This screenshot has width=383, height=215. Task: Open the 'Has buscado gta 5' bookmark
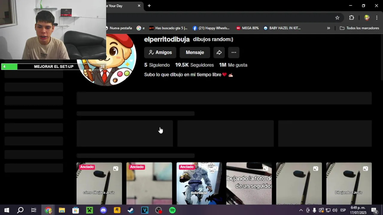(x=168, y=28)
